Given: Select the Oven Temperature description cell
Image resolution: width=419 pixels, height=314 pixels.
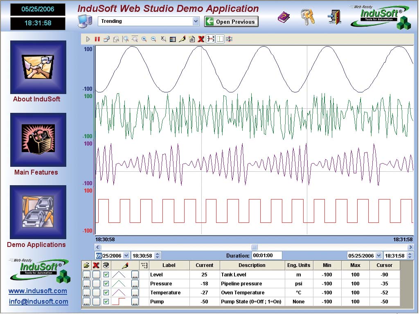Looking at the screenshot, I should (x=252, y=293).
